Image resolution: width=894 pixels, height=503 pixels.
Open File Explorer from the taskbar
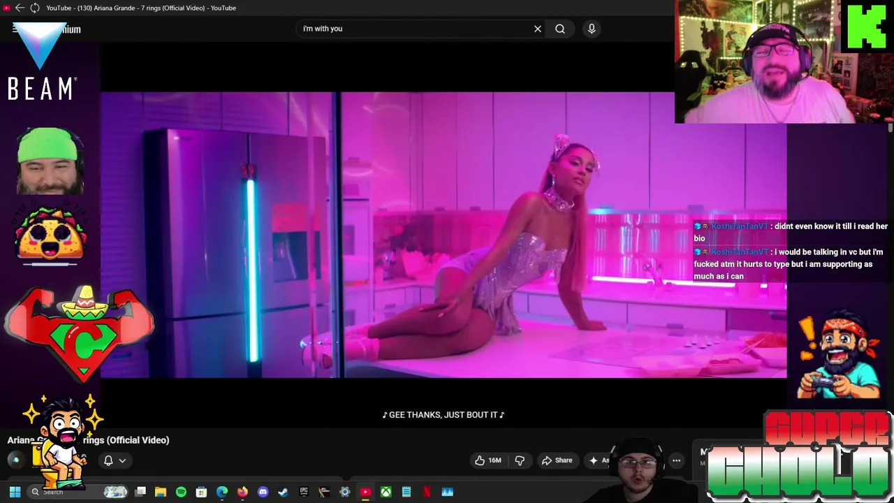coord(161,492)
